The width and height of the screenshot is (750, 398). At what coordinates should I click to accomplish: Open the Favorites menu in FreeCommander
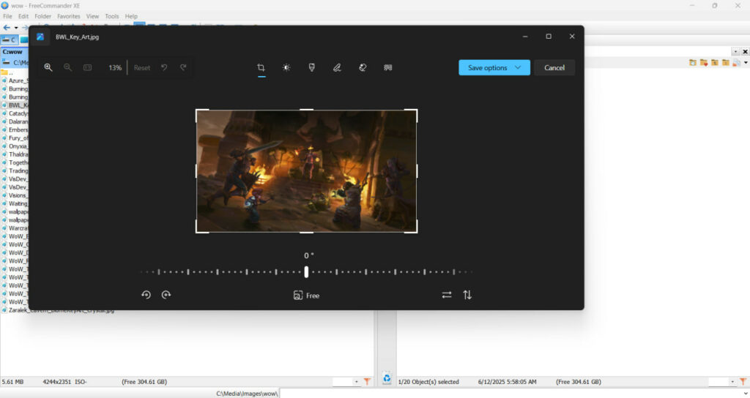click(69, 16)
